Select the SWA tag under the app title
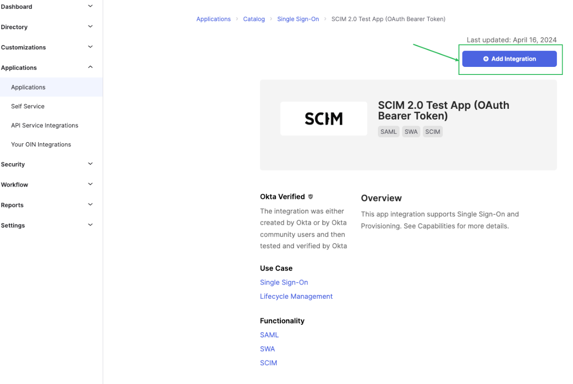The height and width of the screenshot is (384, 573). [410, 131]
